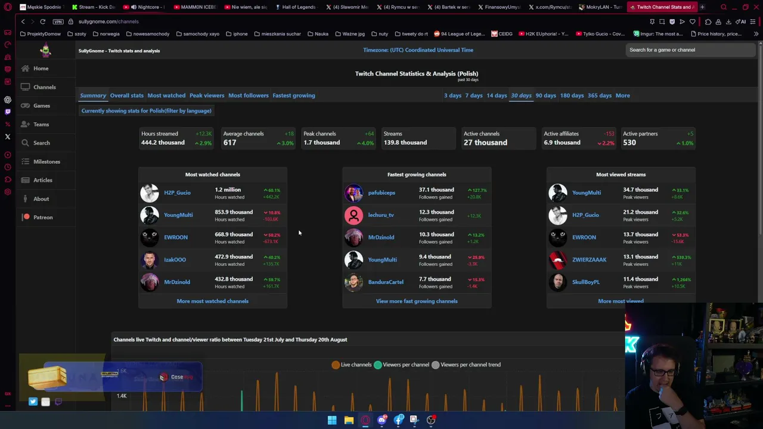Open the SkullBoyPL channel link
763x429 pixels.
point(586,282)
